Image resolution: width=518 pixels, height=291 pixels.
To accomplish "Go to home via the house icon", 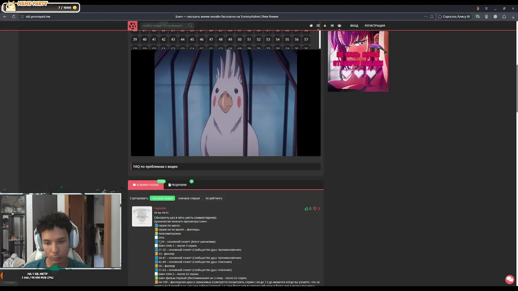I will (x=311, y=26).
